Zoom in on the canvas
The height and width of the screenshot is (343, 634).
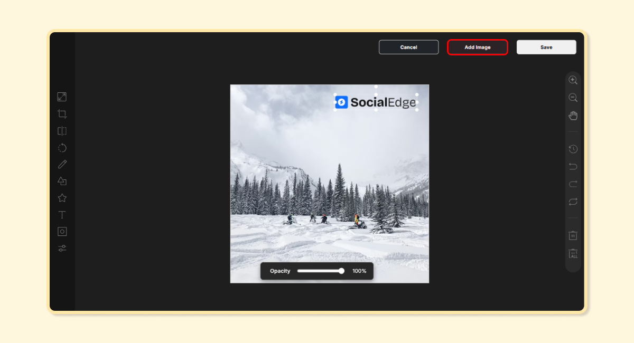(573, 80)
